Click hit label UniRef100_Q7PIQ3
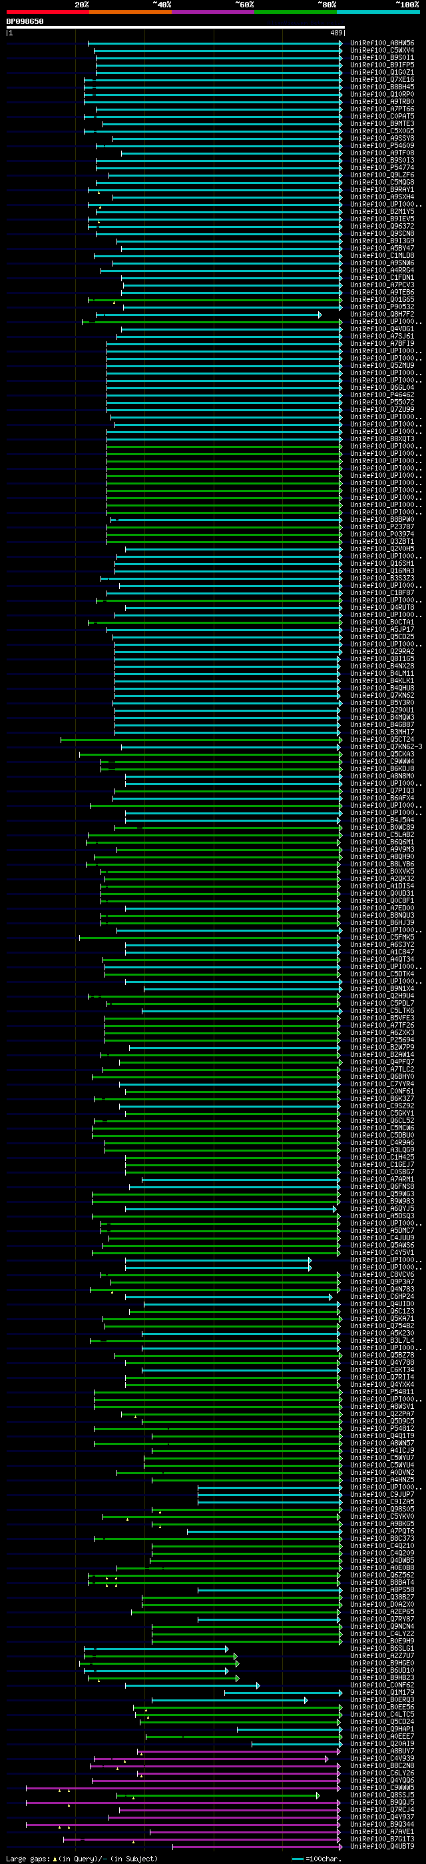 (x=382, y=791)
